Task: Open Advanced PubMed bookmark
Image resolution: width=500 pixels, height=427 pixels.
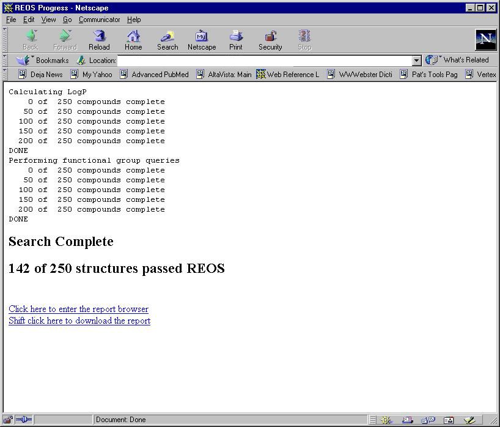Action: tap(154, 75)
